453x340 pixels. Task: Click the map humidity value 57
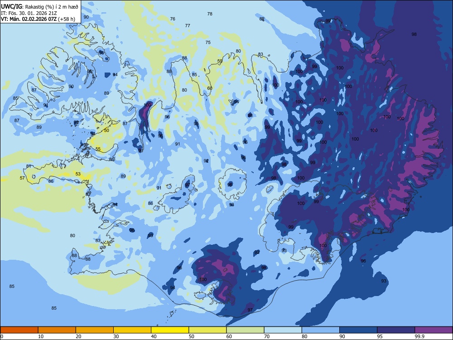(x=22, y=178)
